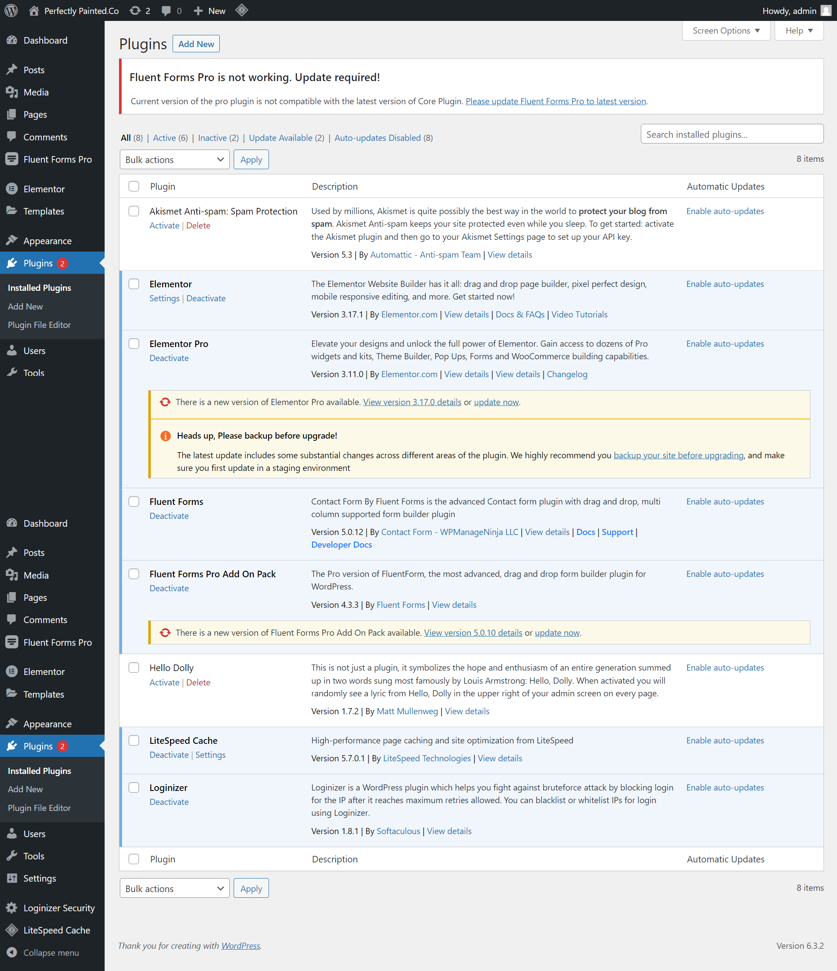Open Bulk actions dropdown below the plugin table

175,889
